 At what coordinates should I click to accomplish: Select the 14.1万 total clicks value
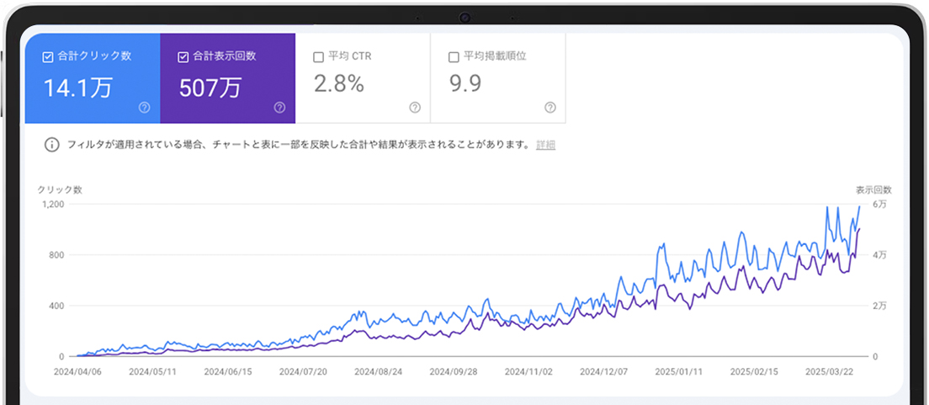(77, 88)
